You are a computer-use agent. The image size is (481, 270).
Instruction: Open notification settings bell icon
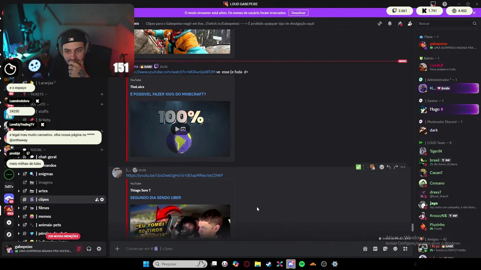[390, 23]
